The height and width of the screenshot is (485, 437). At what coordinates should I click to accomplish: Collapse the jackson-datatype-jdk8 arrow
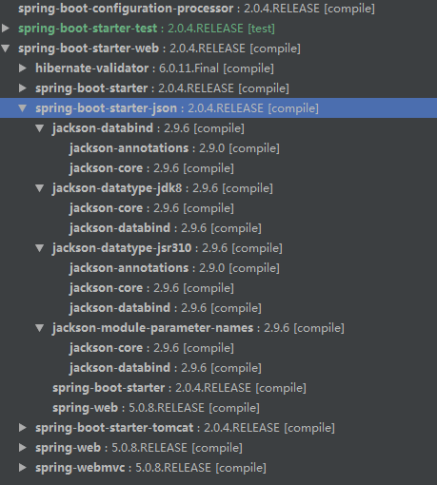[x=40, y=188]
